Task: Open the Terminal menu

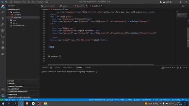Action: 40,2
